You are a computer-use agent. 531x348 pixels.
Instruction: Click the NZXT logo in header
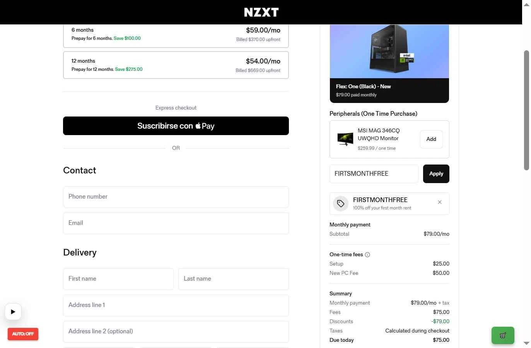pyautogui.click(x=261, y=12)
